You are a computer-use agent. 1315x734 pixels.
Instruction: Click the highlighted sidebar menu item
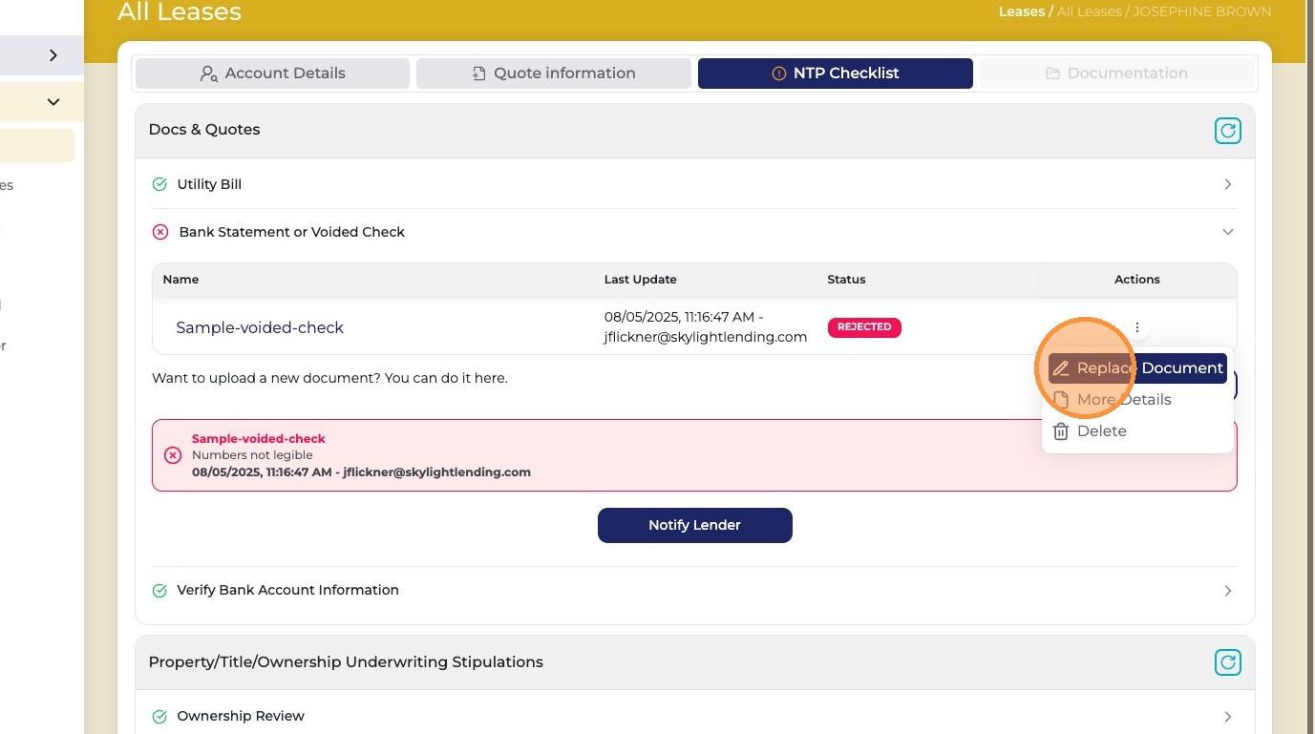(x=37, y=146)
